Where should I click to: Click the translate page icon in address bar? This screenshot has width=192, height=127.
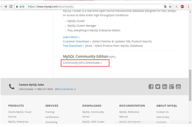165,6
